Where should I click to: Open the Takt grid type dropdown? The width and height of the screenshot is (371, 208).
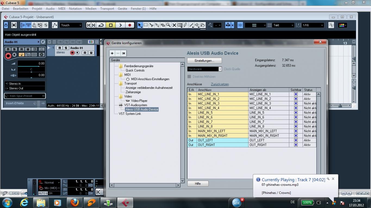coord(283,25)
